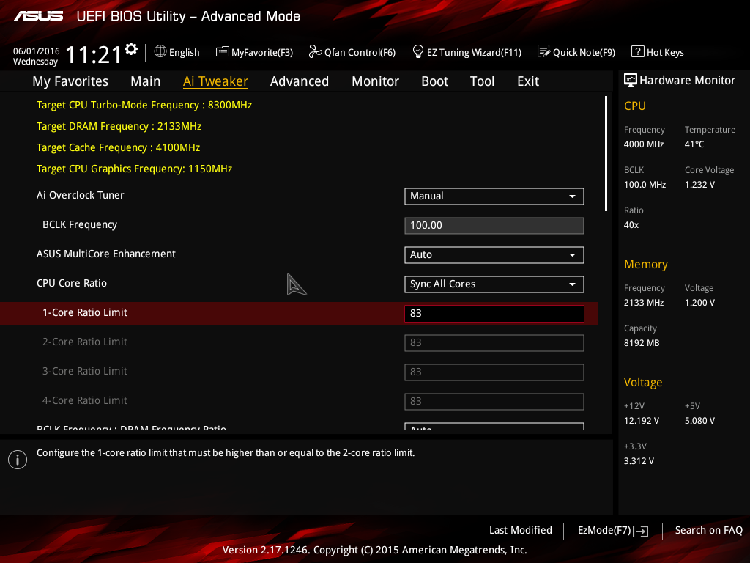This screenshot has width=750, height=563.
Task: Click the info icon in help panel
Action: click(18, 460)
